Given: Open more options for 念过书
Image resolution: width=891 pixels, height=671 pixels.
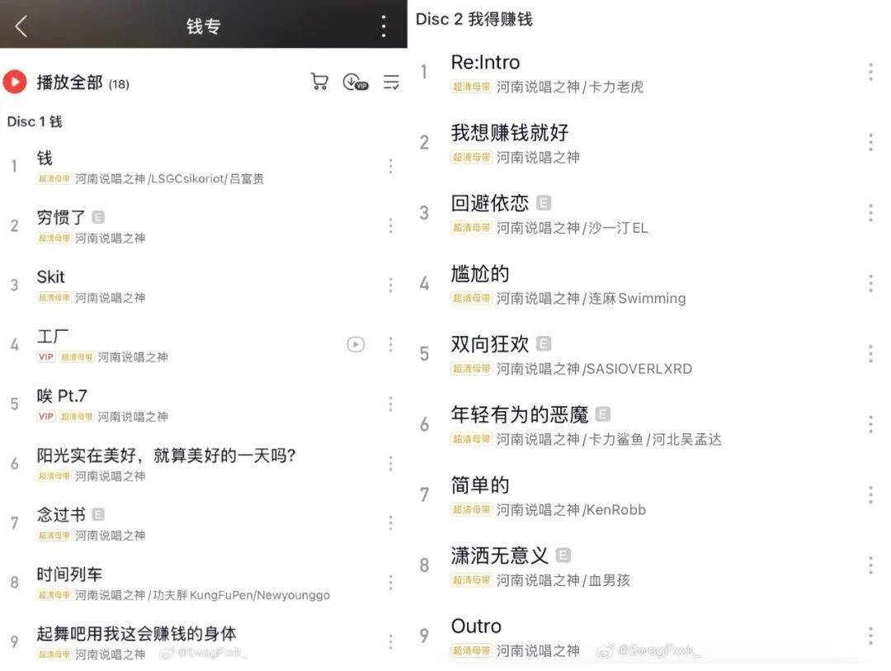Looking at the screenshot, I should [x=390, y=522].
